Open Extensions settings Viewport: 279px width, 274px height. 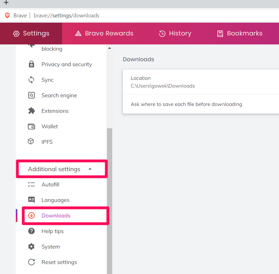coord(55,111)
